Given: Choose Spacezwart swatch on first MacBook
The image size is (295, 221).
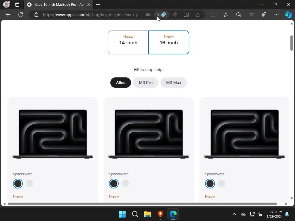Looking at the screenshot, I should (18, 184).
